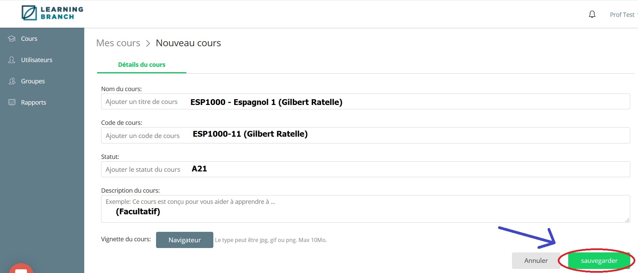Click the Rapports chart icon
The height and width of the screenshot is (273, 638).
pos(12,102)
